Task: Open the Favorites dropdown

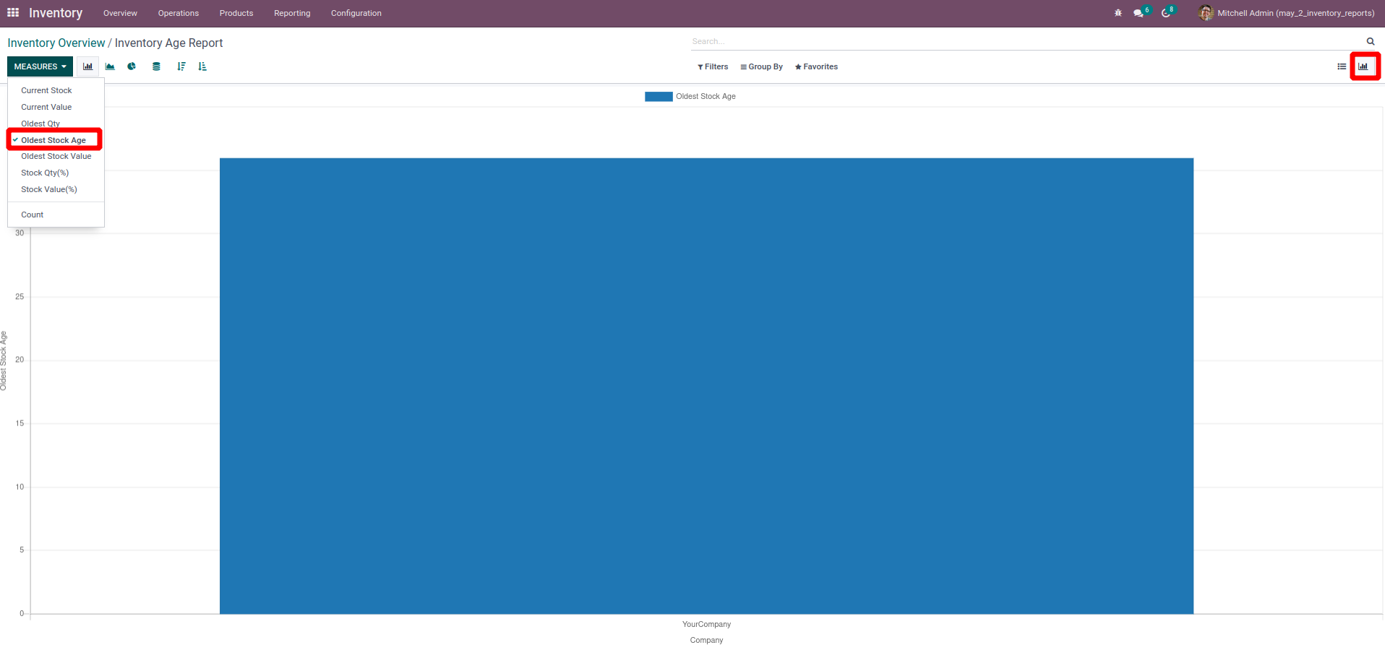Action: click(816, 66)
